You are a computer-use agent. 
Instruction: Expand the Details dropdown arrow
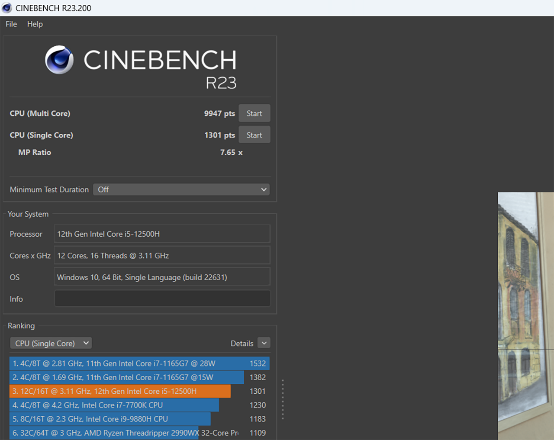click(264, 343)
